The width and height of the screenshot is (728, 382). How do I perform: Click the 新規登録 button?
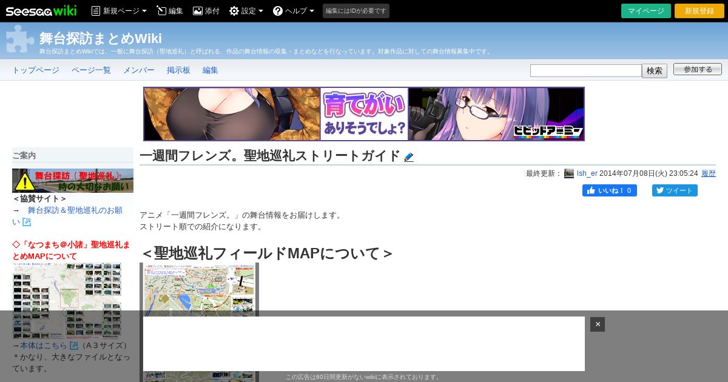point(699,11)
